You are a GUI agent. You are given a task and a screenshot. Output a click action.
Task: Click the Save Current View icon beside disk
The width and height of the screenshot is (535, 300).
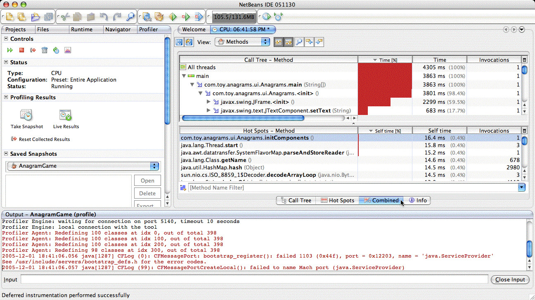[x=189, y=42]
